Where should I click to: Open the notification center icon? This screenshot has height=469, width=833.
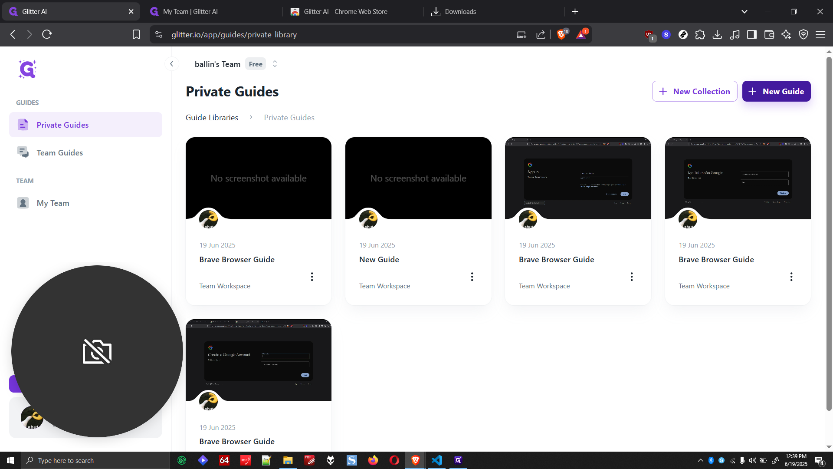click(820, 461)
